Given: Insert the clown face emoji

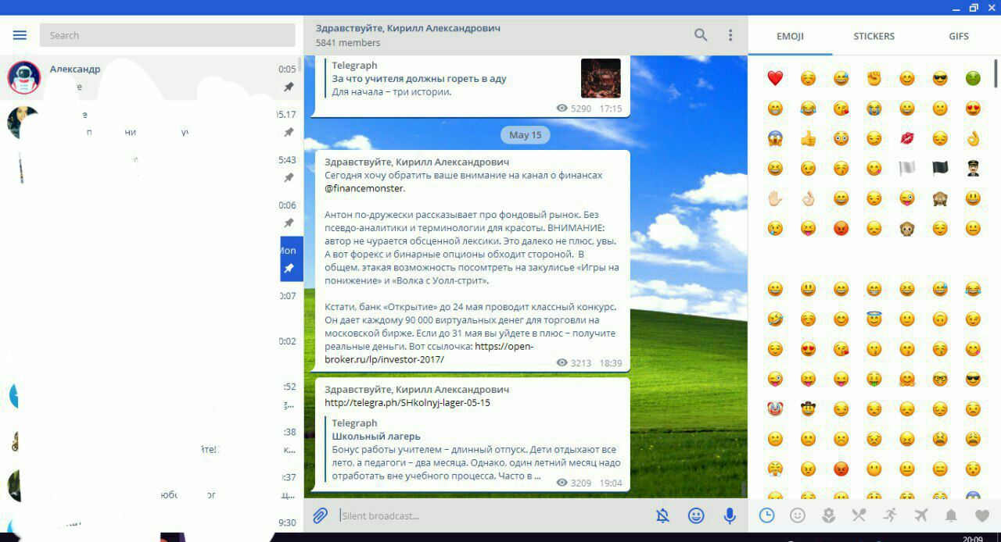Looking at the screenshot, I should (x=775, y=408).
